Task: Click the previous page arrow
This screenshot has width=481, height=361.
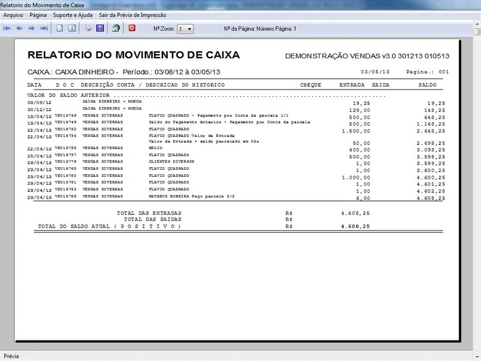Action: [x=19, y=28]
